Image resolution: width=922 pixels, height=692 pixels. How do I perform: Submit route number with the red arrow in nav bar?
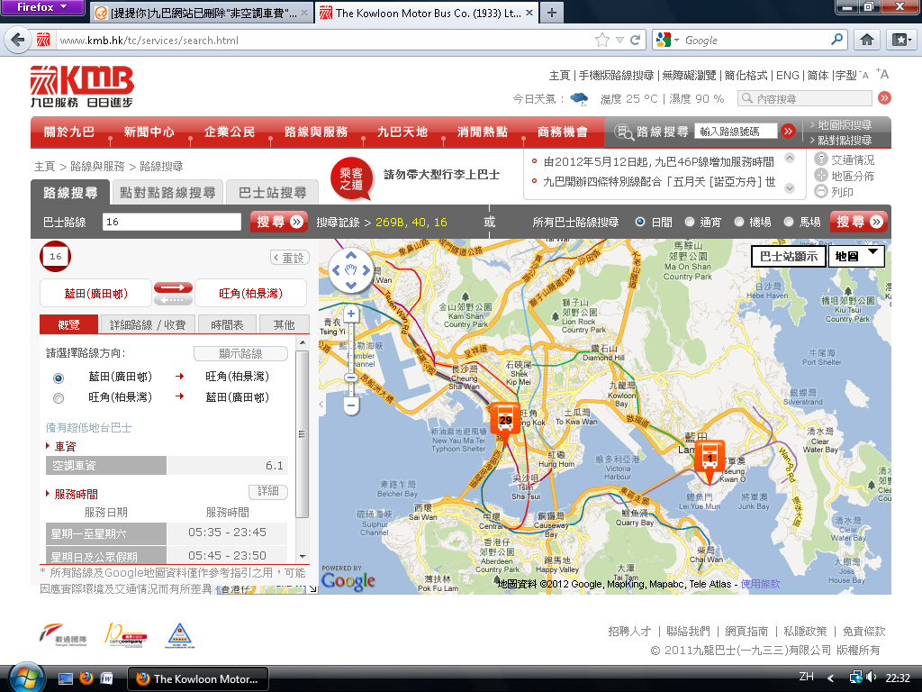tap(788, 132)
